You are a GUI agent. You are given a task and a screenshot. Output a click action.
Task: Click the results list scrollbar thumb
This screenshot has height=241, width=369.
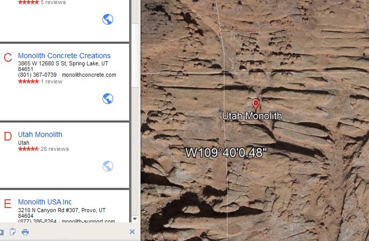(x=135, y=56)
